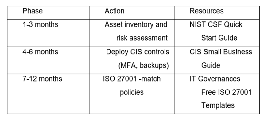Click the Start Guide text line
Screen dimensions: 264x118
219,38
